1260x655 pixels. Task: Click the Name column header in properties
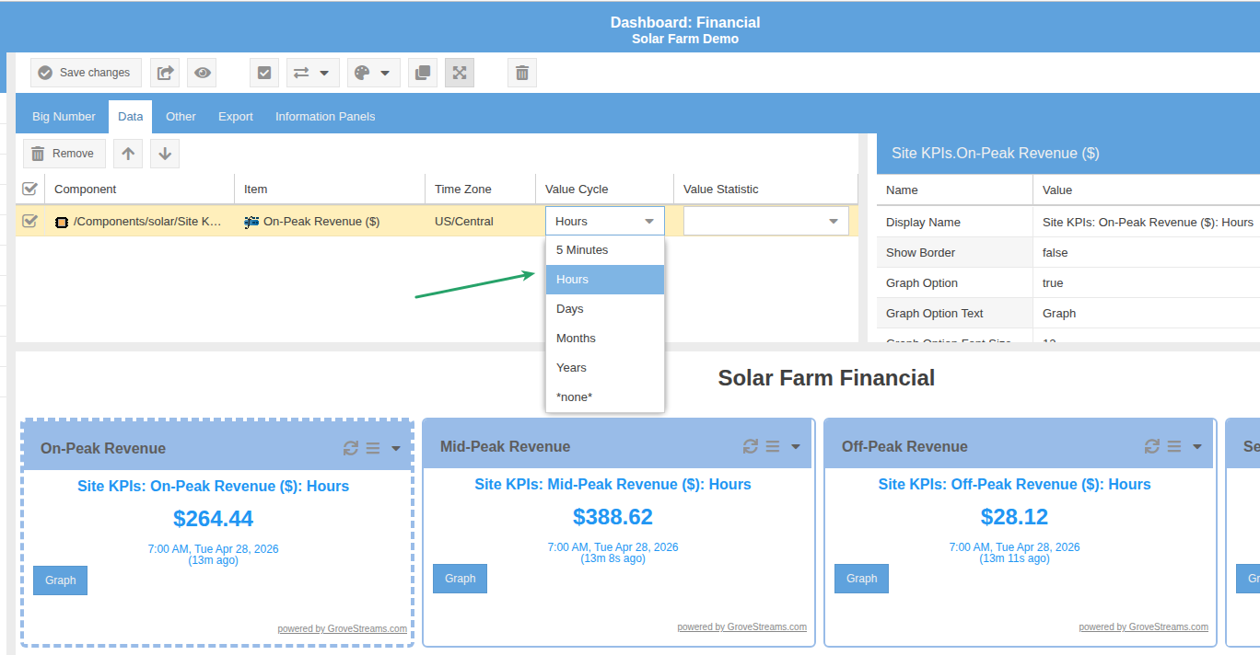coord(954,190)
